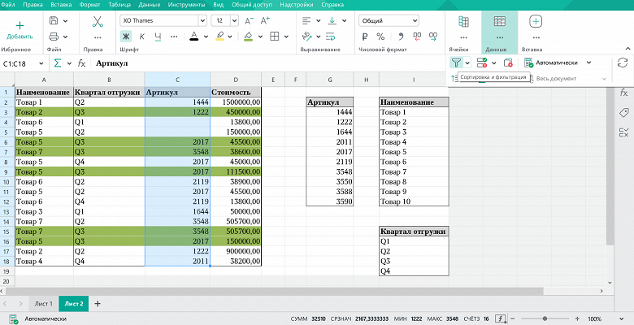Click the borders grid icon
Image resolution: width=634 pixels, height=325 pixels.
click(275, 37)
